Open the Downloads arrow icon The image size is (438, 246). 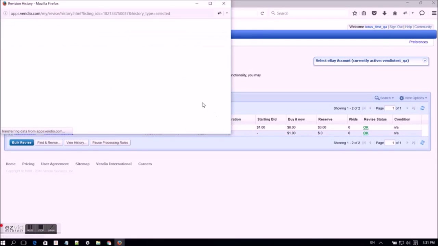384,13
